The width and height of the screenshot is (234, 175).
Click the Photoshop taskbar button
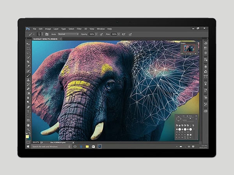click(x=99, y=147)
